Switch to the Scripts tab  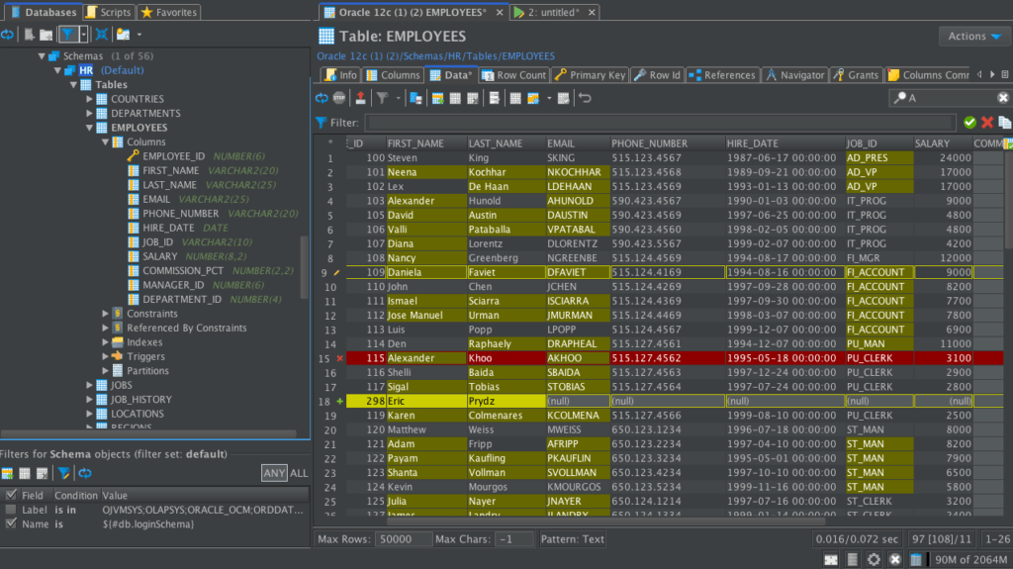click(x=109, y=12)
